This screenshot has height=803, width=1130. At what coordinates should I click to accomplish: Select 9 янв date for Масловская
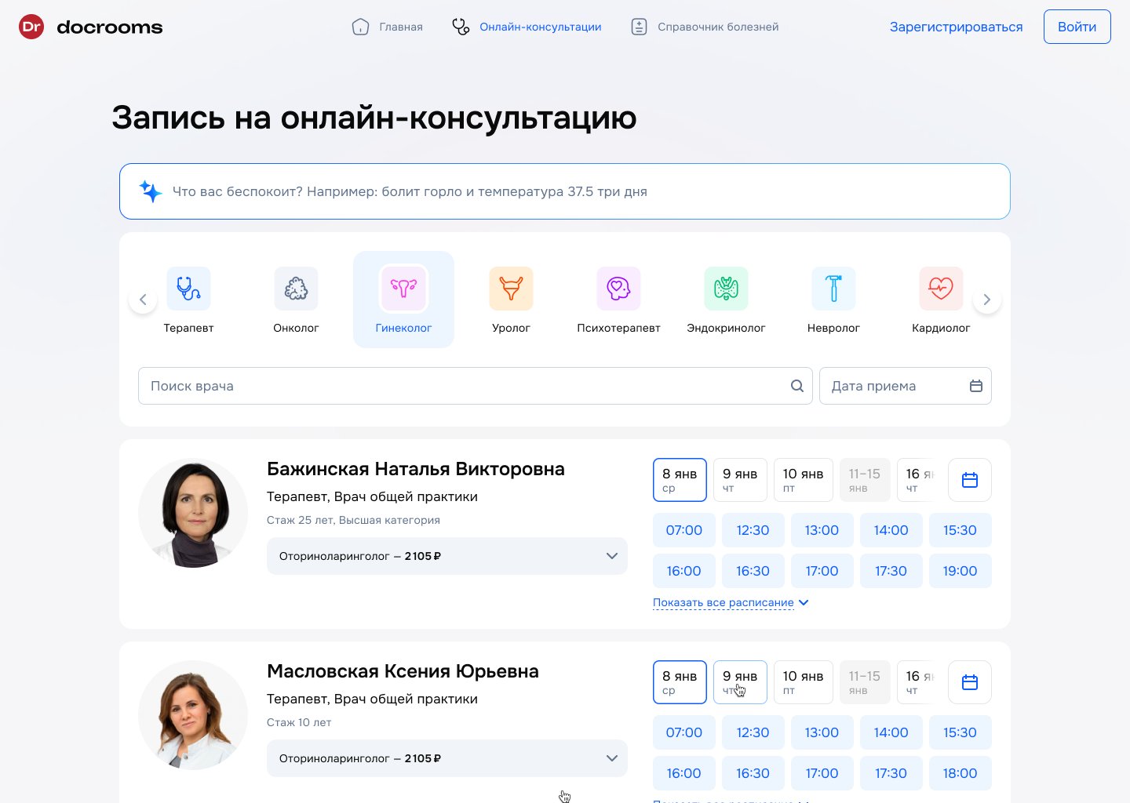(x=740, y=682)
